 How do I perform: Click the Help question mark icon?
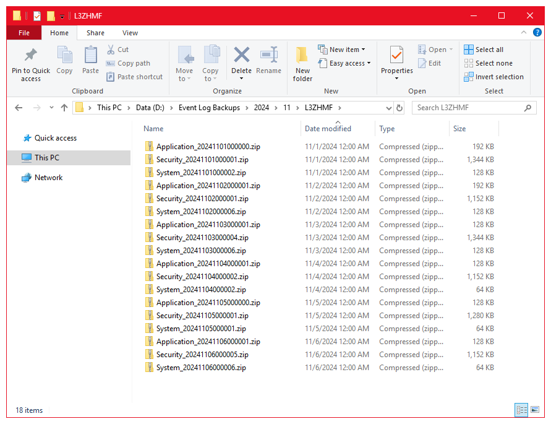click(537, 33)
